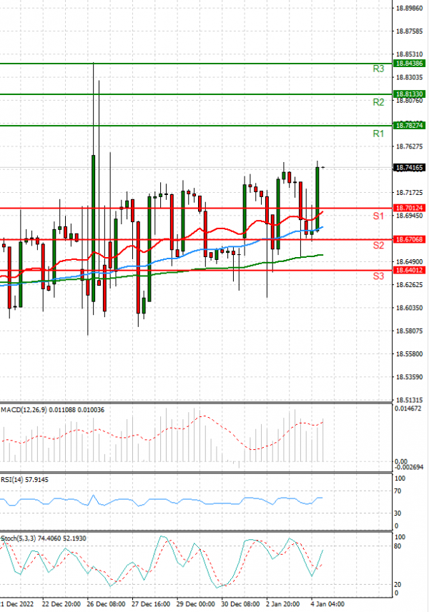
Task: Click the R1 resistance label
Action: [x=378, y=134]
